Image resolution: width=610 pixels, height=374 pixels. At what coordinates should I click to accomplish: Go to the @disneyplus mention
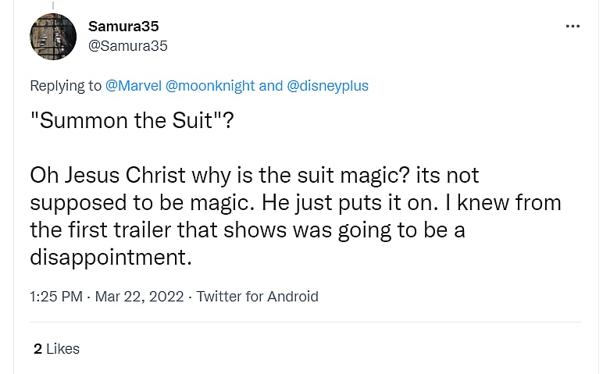pyautogui.click(x=328, y=86)
